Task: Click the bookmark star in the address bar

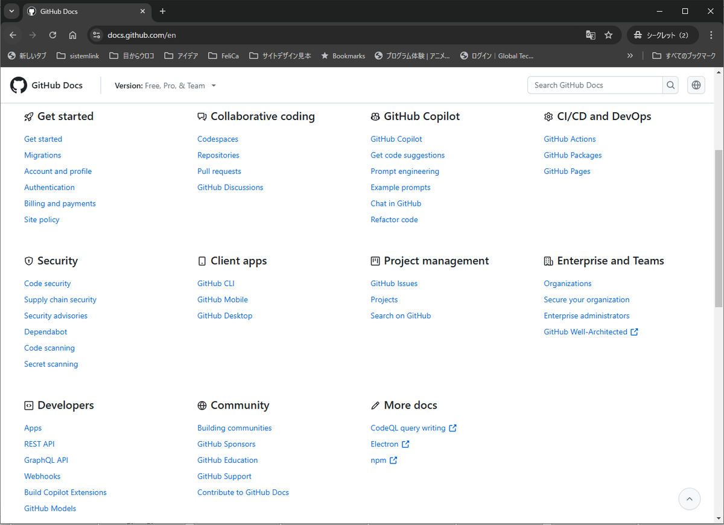Action: pyautogui.click(x=609, y=35)
